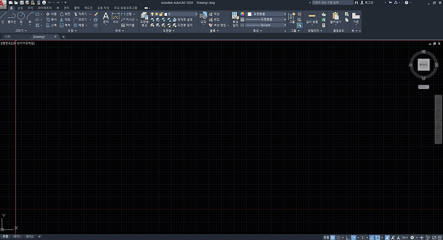Screen dimensions: 443x240
Task: Select the Polyline (폴리선) tool
Action: pyautogui.click(x=12, y=18)
